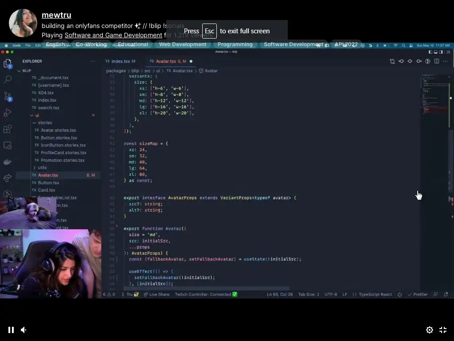Open the Edit menu in macOS menu bar
This screenshot has width=454, height=341.
pyautogui.click(x=38, y=46)
